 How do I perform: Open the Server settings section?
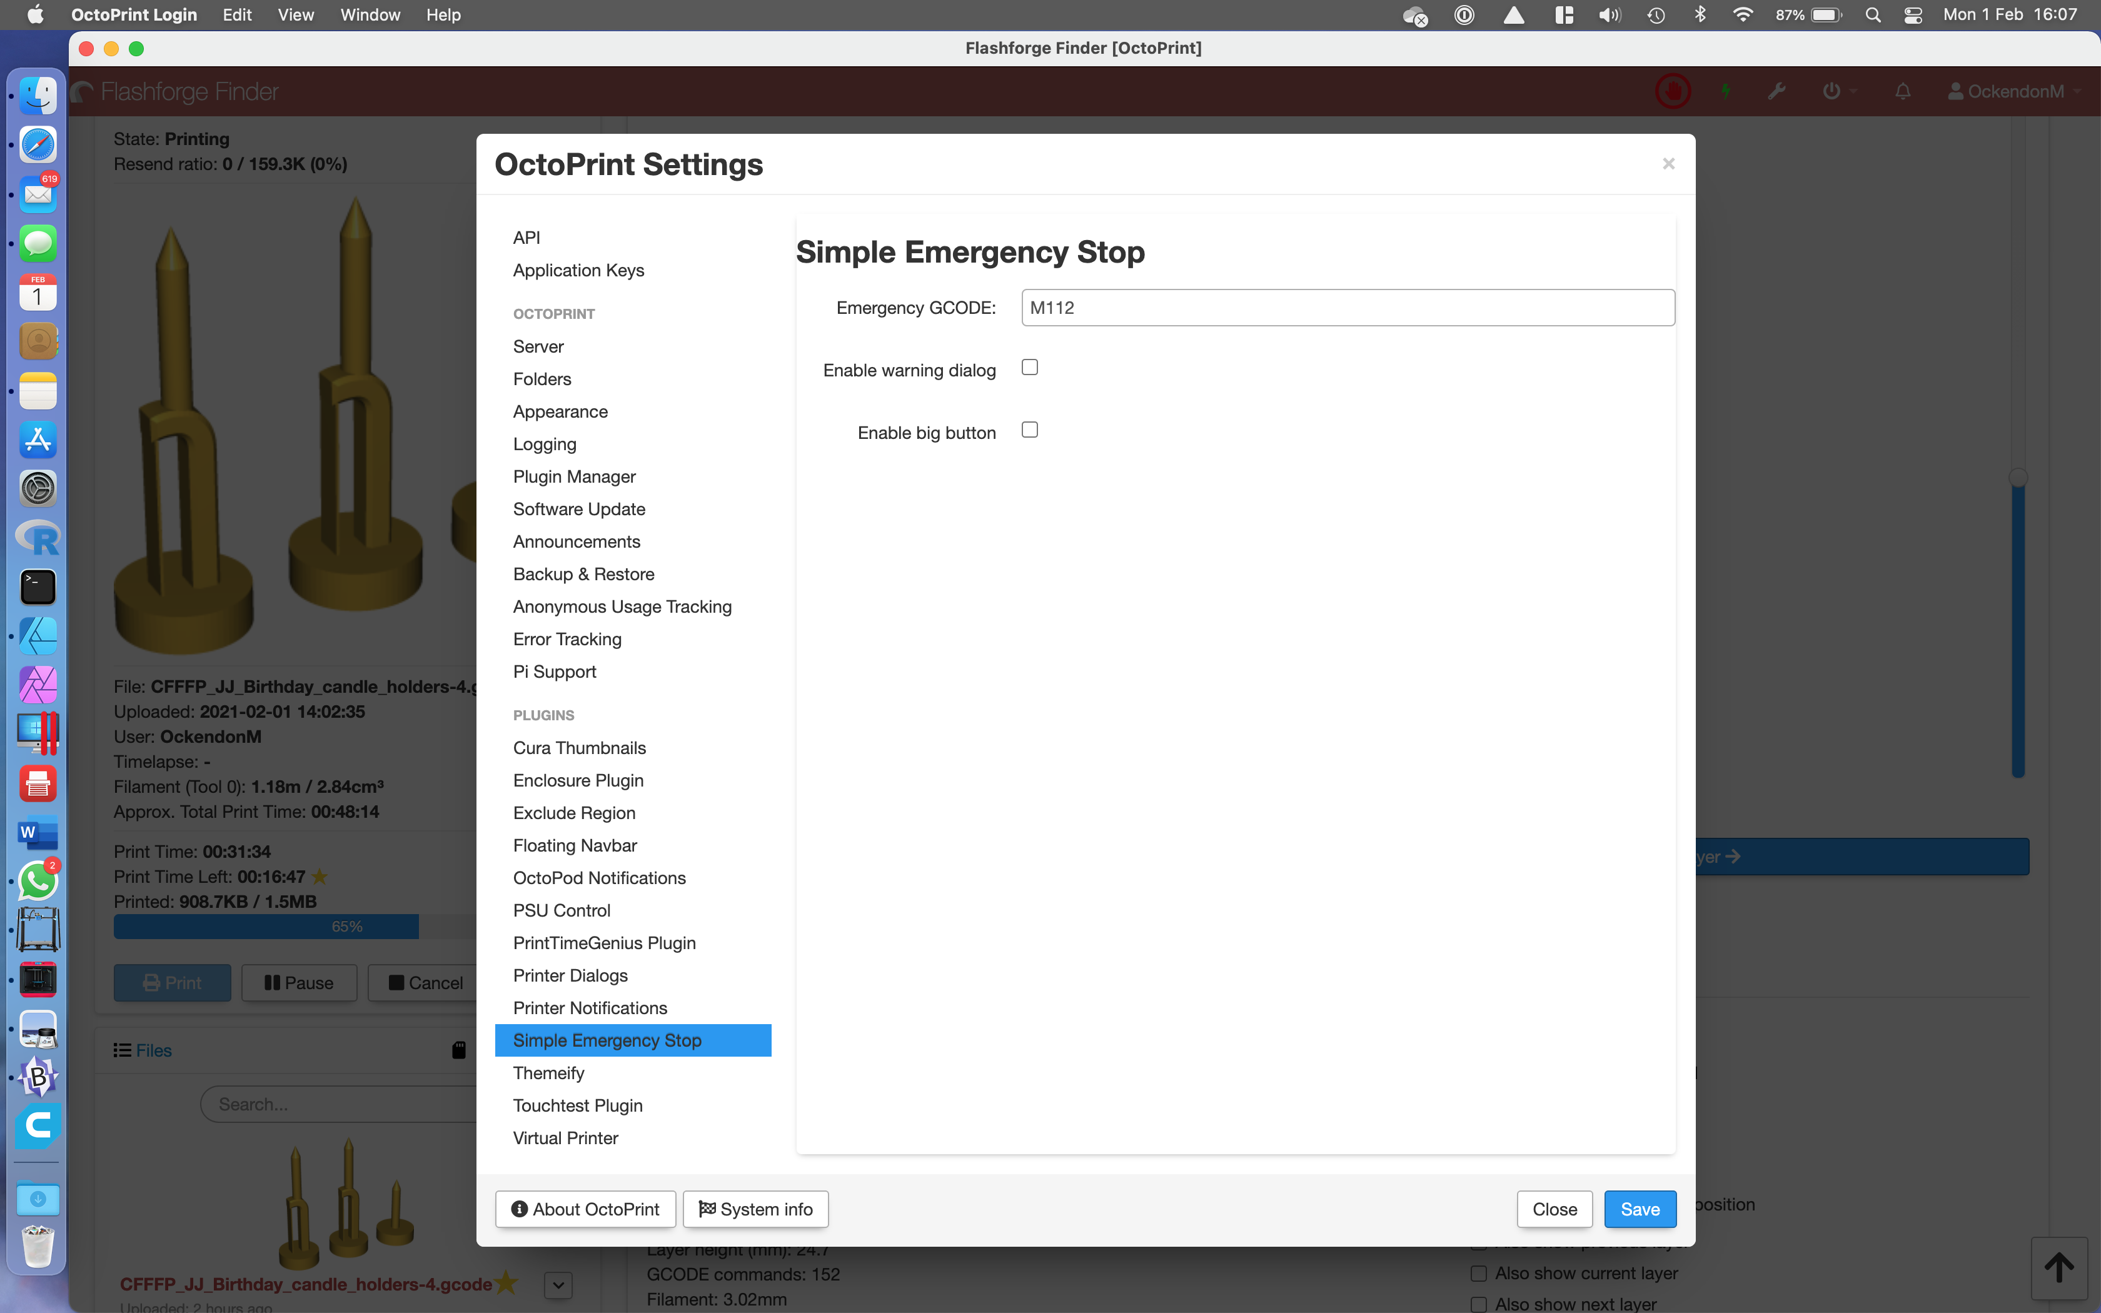click(x=537, y=345)
